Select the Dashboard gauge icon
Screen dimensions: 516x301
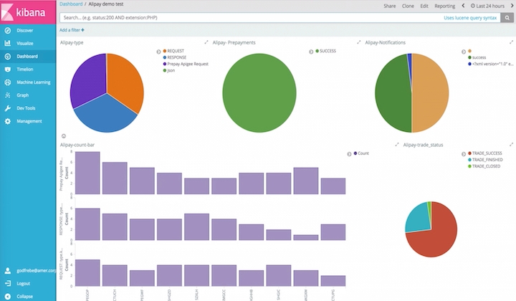coord(8,56)
